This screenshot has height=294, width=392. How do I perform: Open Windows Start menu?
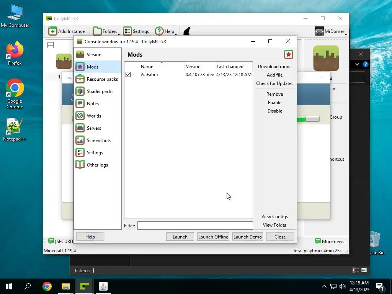pyautogui.click(x=9, y=286)
